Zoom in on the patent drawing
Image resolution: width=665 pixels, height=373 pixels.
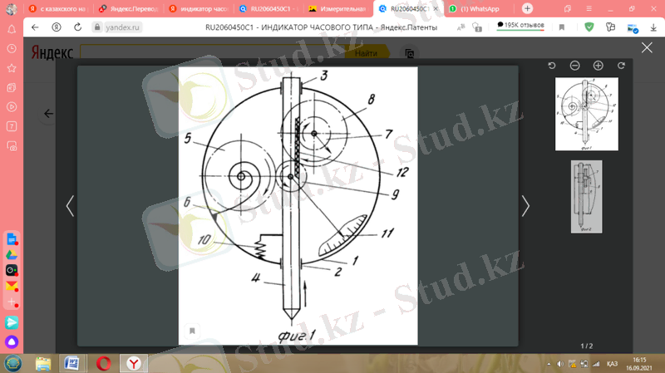pyautogui.click(x=598, y=66)
